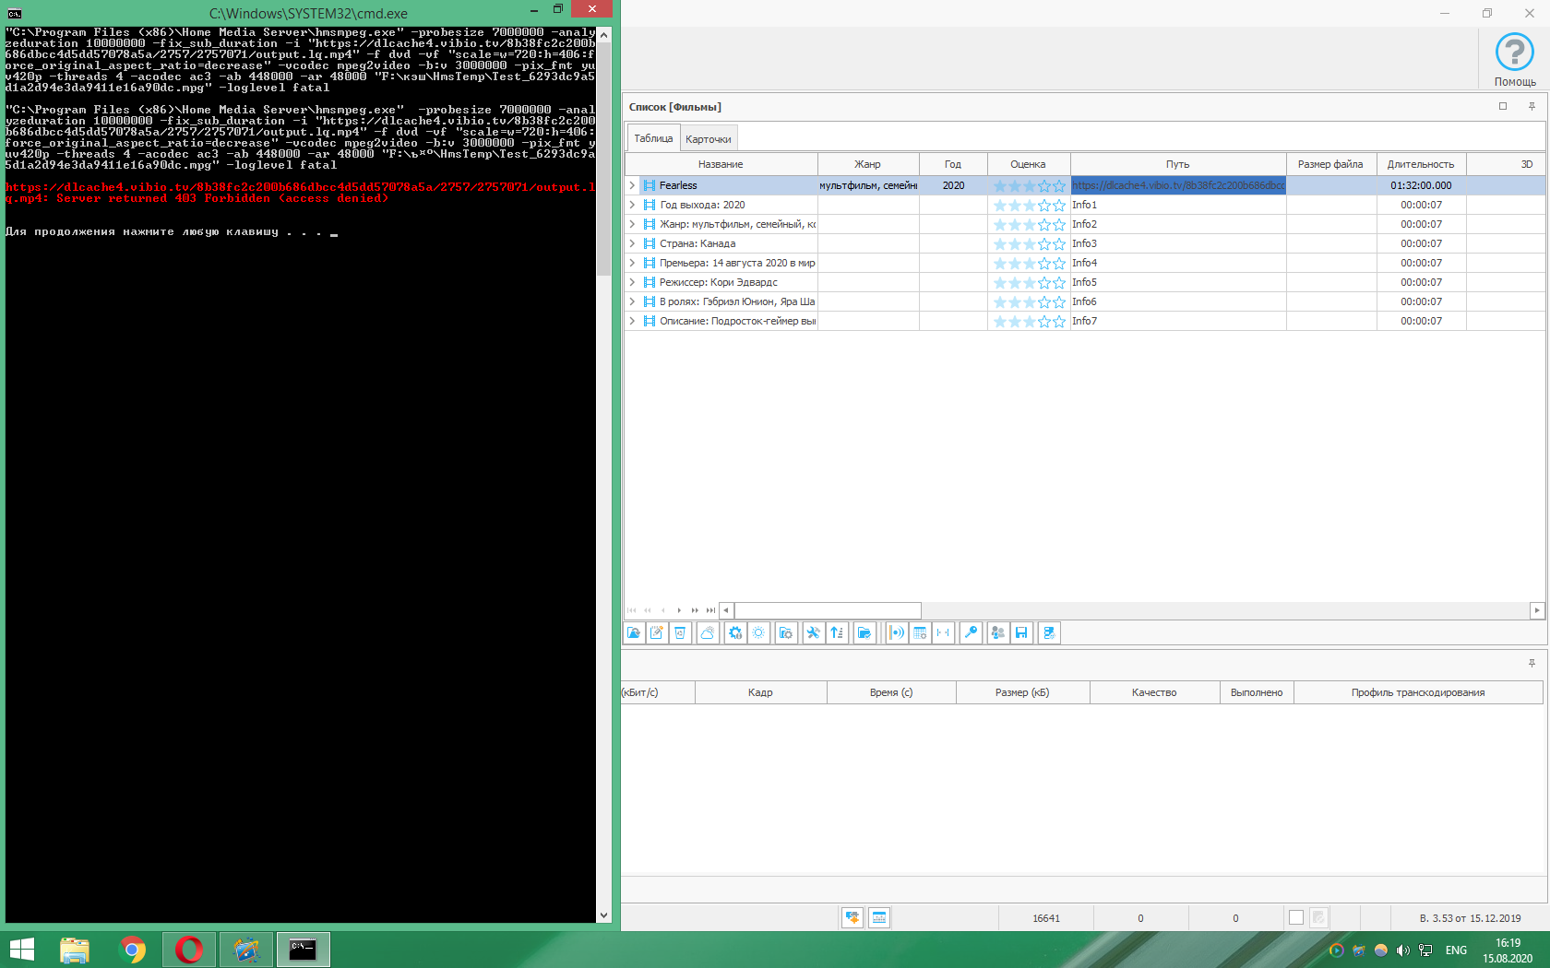The height and width of the screenshot is (968, 1550).
Task: Click the sort ascending arrow icon
Action: point(837,632)
